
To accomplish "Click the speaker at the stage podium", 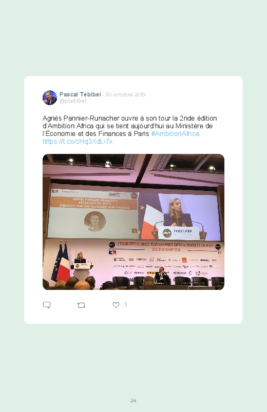I will pyautogui.click(x=80, y=258).
